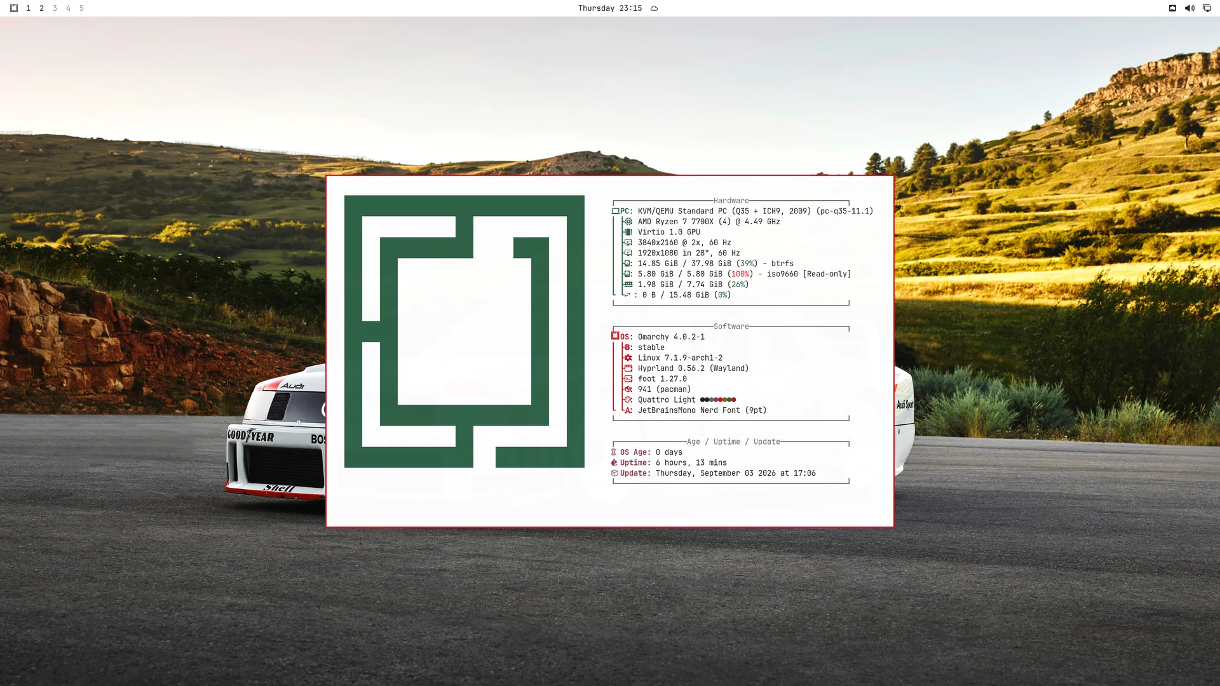Switch to workspace 5

coord(81,8)
